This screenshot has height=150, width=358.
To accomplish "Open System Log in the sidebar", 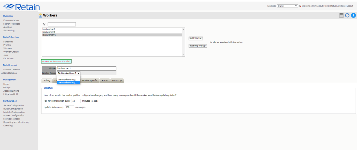I will tap(9, 31).
